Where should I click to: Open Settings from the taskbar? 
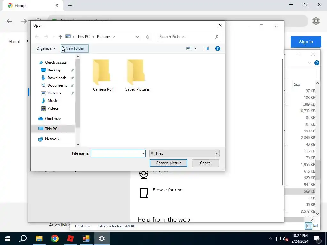(102, 239)
